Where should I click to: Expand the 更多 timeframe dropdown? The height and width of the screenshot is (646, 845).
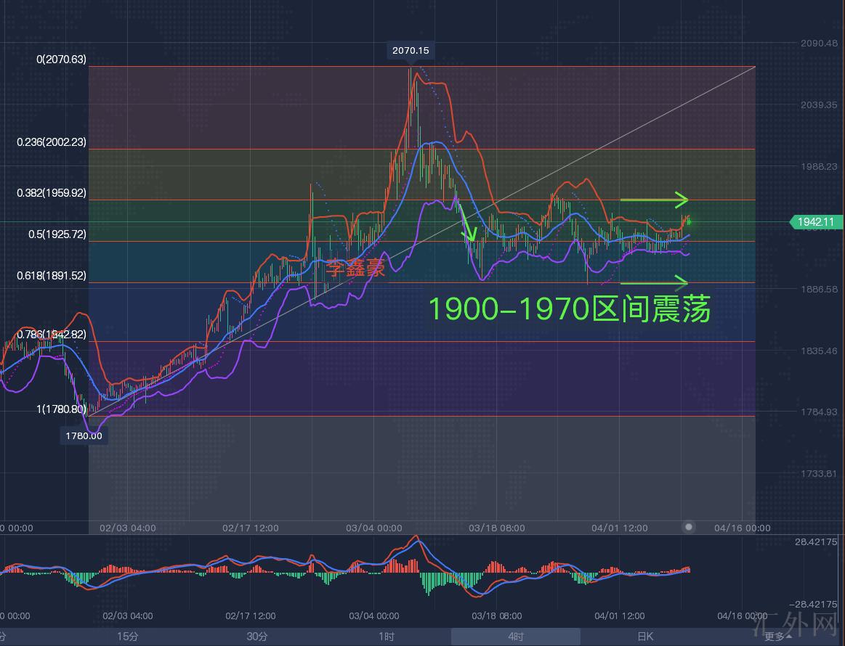point(777,637)
